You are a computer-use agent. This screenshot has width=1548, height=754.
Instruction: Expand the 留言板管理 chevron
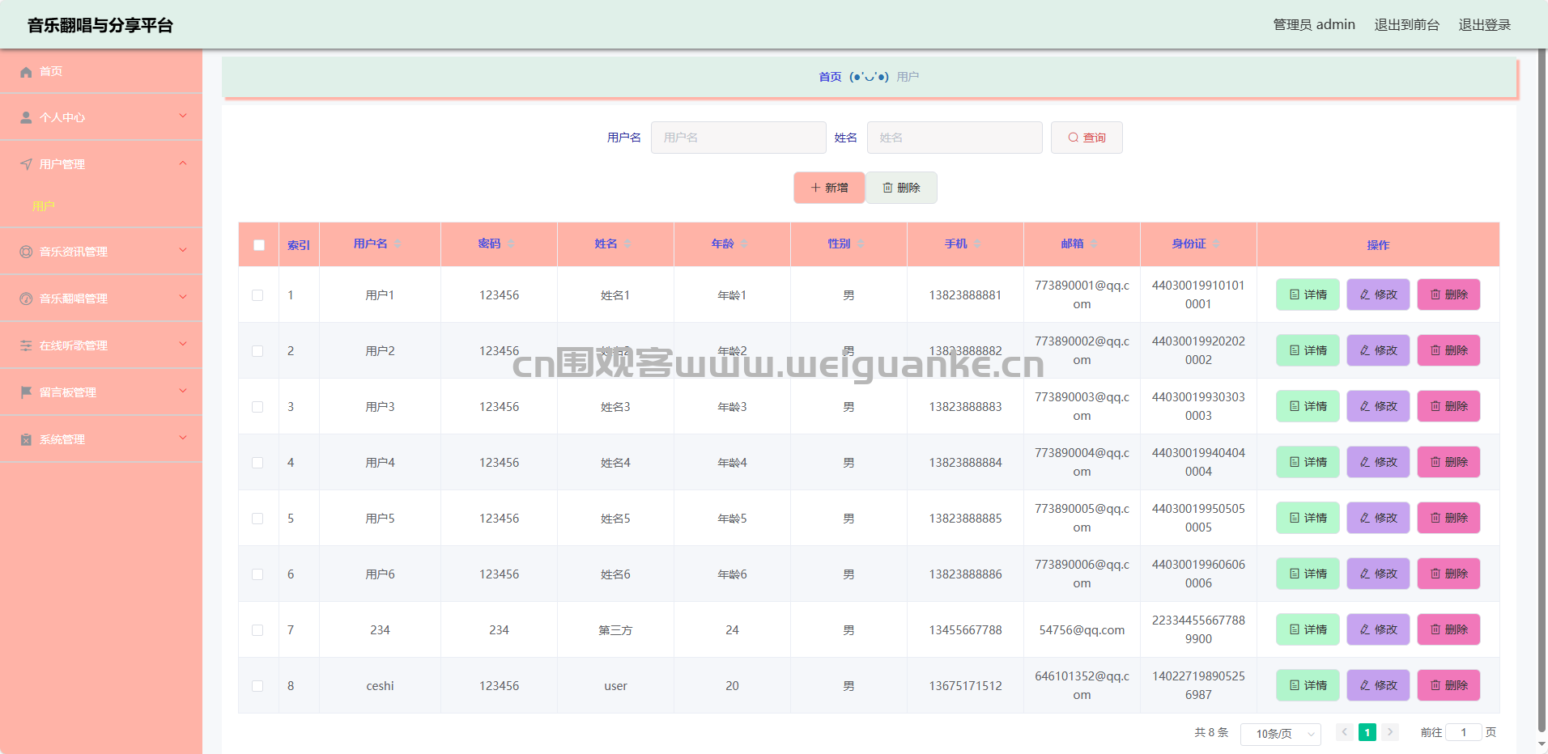coord(183,392)
